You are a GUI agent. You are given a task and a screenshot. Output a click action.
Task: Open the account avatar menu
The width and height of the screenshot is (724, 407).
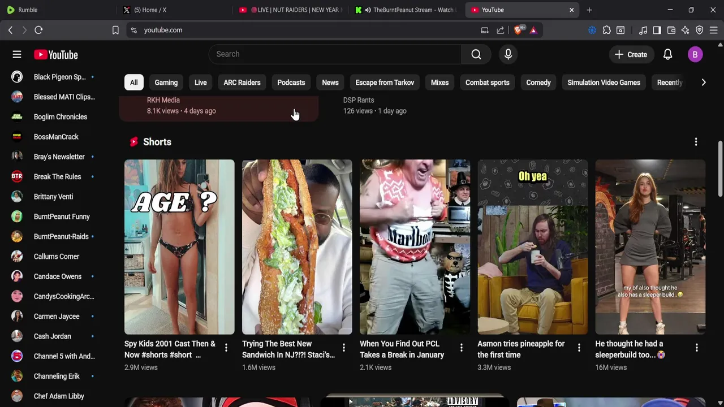(695, 54)
